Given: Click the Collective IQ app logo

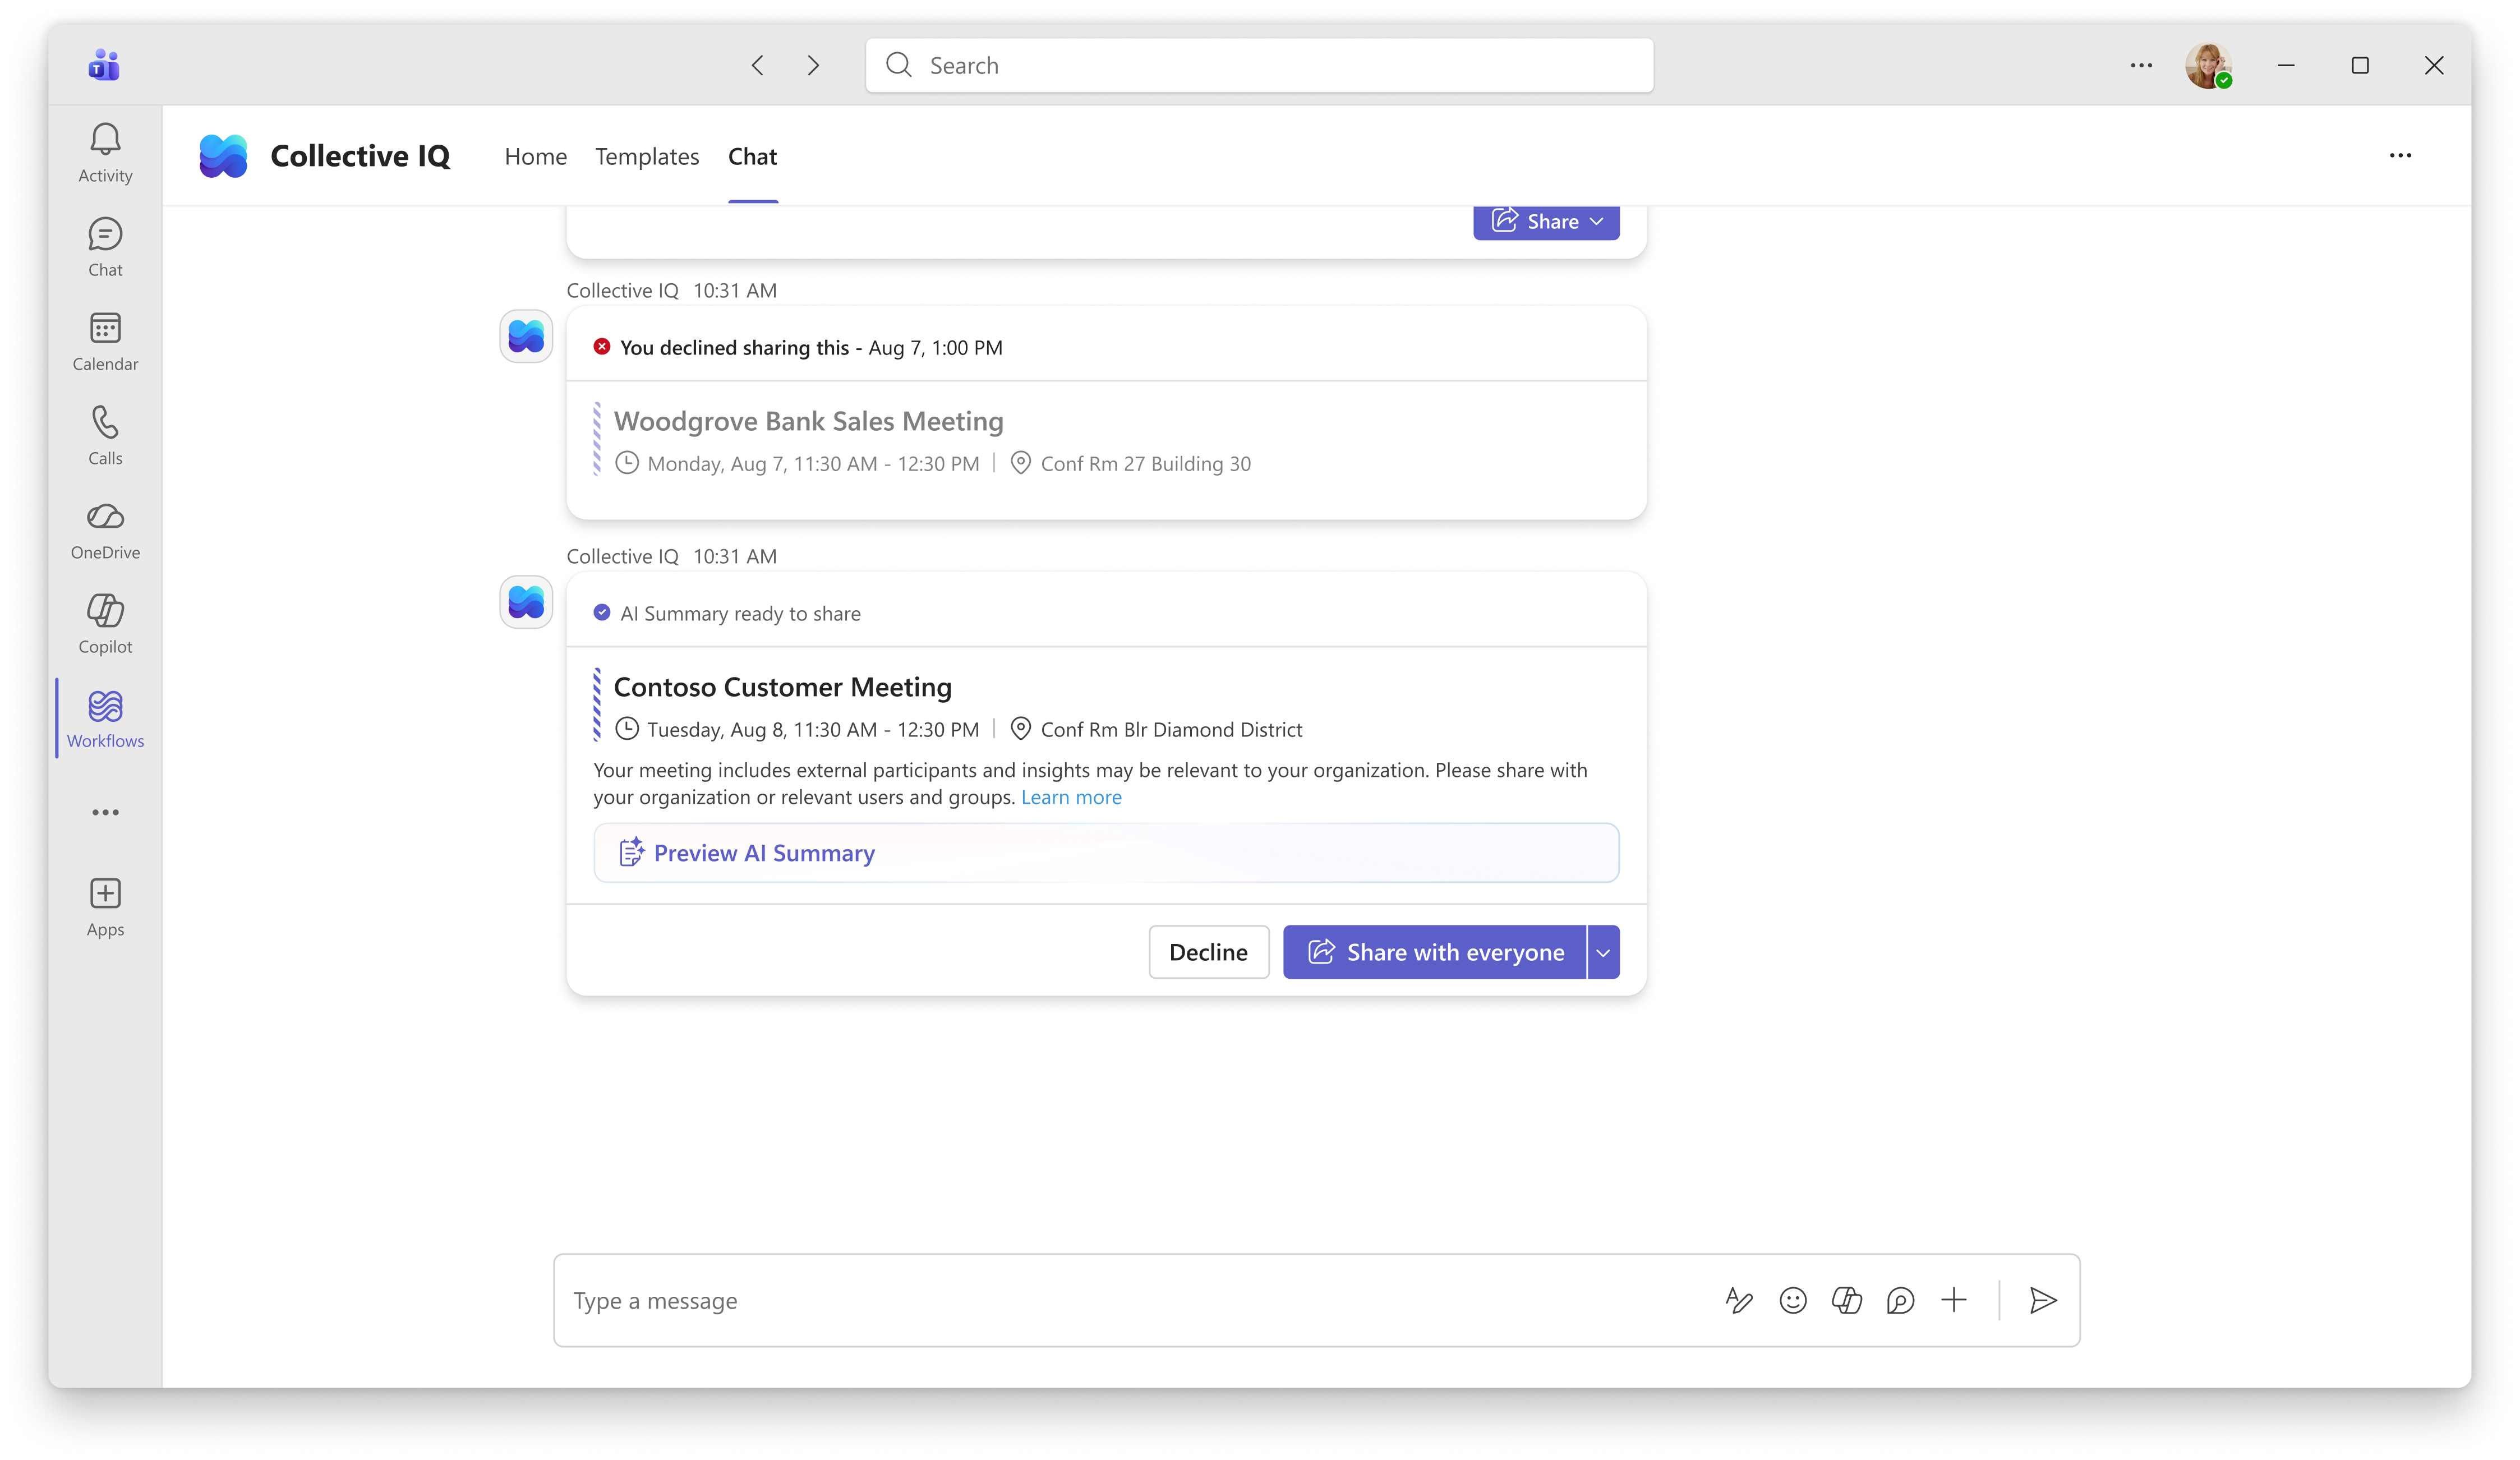Looking at the screenshot, I should coord(223,156).
